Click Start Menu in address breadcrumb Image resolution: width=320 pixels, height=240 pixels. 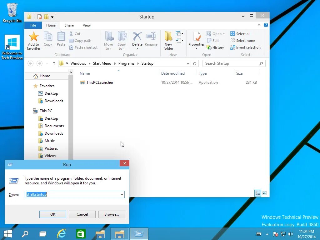click(x=102, y=63)
